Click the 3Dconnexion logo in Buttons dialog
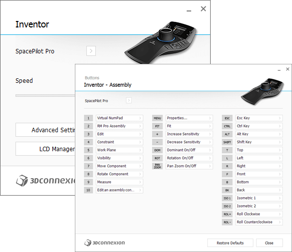This screenshot has height=252, width=292. click(x=104, y=243)
